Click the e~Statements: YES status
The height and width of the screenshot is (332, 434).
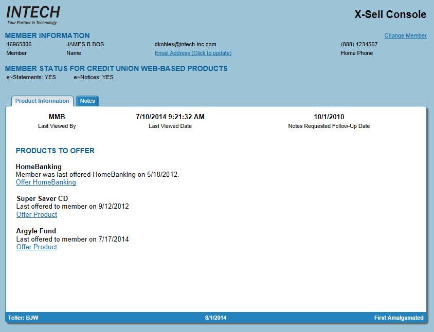(x=31, y=78)
